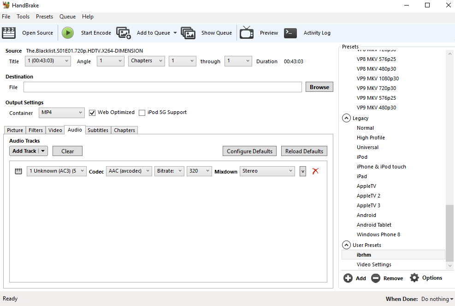Open the Help menu
455x306 pixels.
click(88, 17)
